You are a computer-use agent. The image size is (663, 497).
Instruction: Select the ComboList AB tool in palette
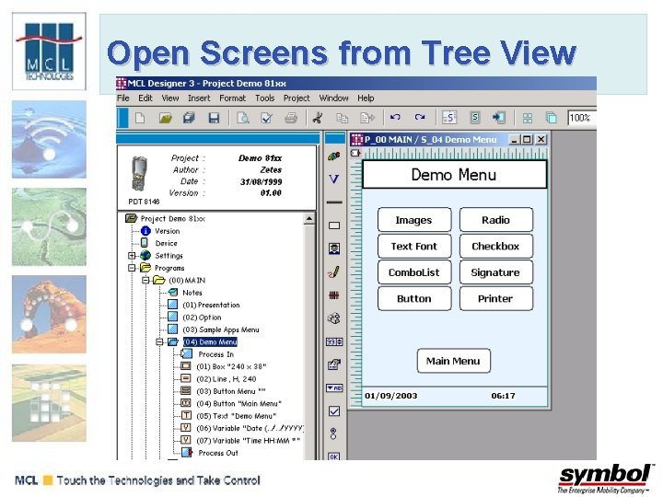(x=334, y=387)
